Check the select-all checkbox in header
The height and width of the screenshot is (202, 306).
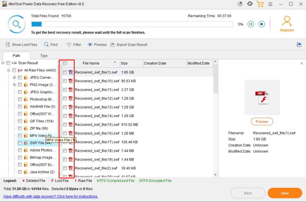pyautogui.click(x=65, y=63)
